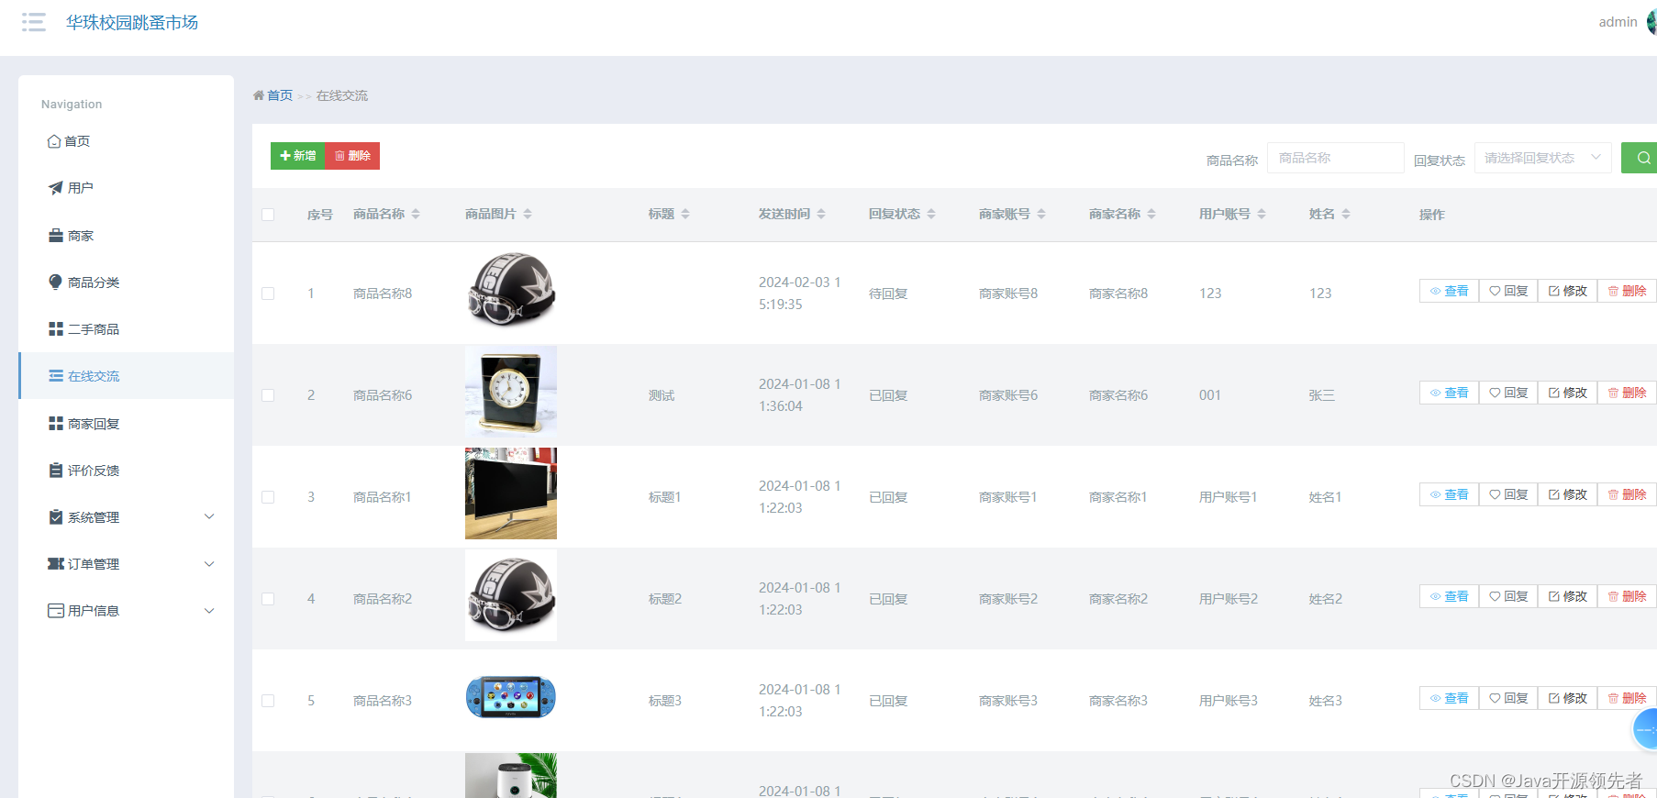
Task: Click the admin username at top right
Action: [x=1618, y=22]
